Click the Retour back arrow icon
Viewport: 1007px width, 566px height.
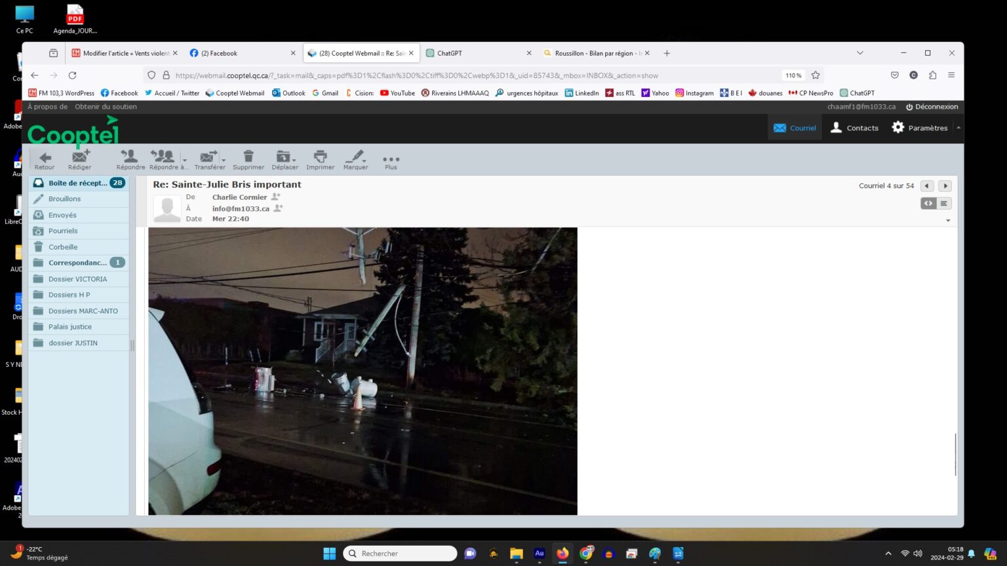click(45, 158)
